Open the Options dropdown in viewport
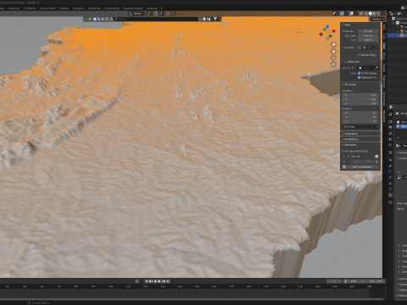Image resolution: width=407 pixels, height=305 pixels. point(377,19)
